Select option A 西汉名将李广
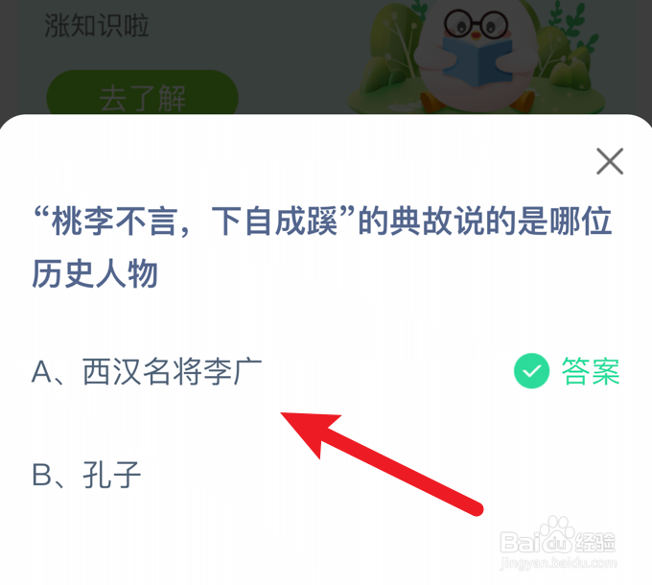The width and height of the screenshot is (652, 585). [148, 371]
